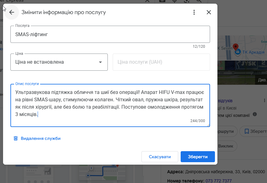Select the 244/300 character counter
Screen dimensions: 267x183
click(x=198, y=121)
